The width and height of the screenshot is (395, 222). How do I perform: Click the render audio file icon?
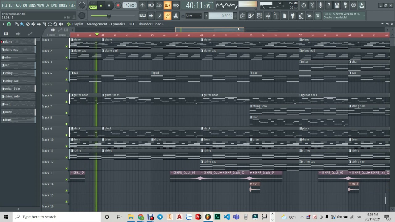345,5
